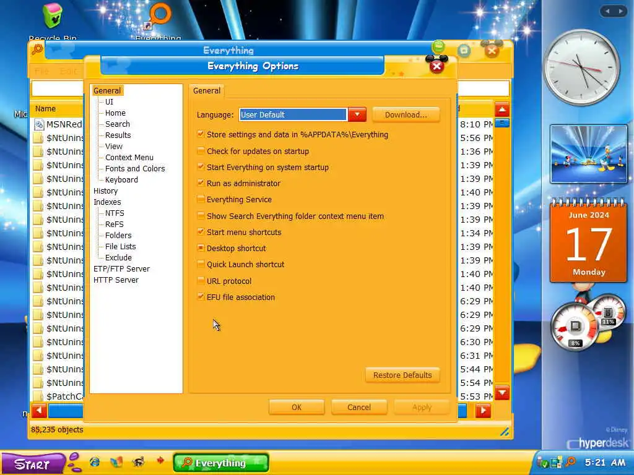Open Context Menu options page
Viewport: 634px width, 475px height.
[x=129, y=158]
